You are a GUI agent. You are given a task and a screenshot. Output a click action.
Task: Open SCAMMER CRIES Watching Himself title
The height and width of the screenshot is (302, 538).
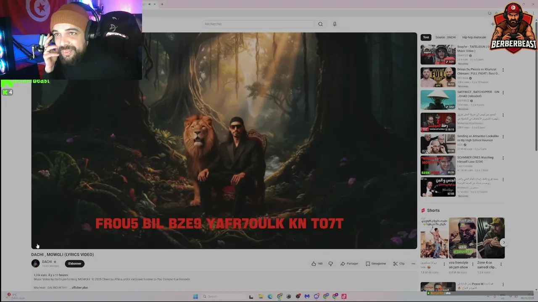[x=476, y=159]
